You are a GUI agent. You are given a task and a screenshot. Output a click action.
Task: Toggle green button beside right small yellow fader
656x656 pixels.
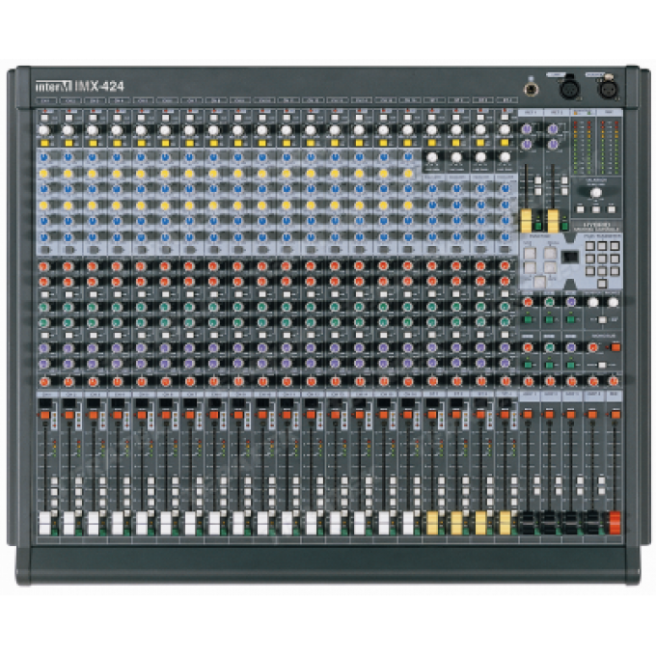pyautogui.click(x=564, y=226)
